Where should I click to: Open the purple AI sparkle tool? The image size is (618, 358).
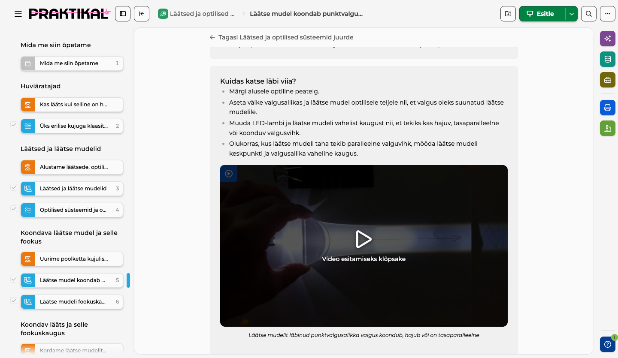[608, 39]
